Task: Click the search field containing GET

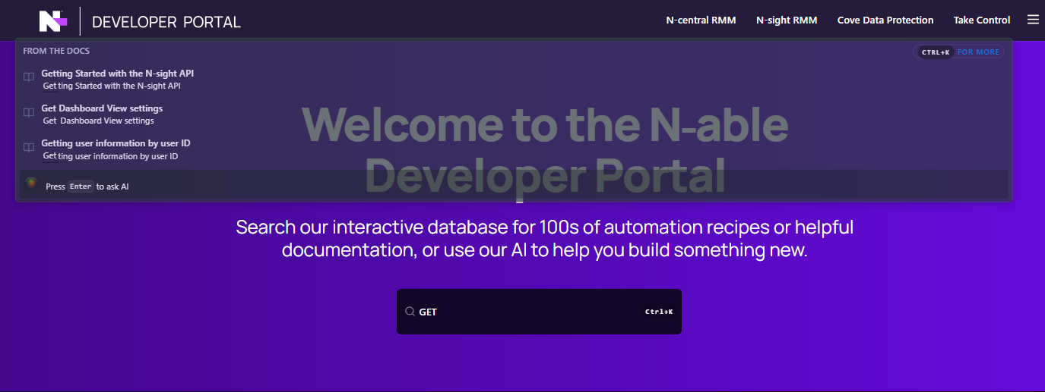Action: [539, 312]
